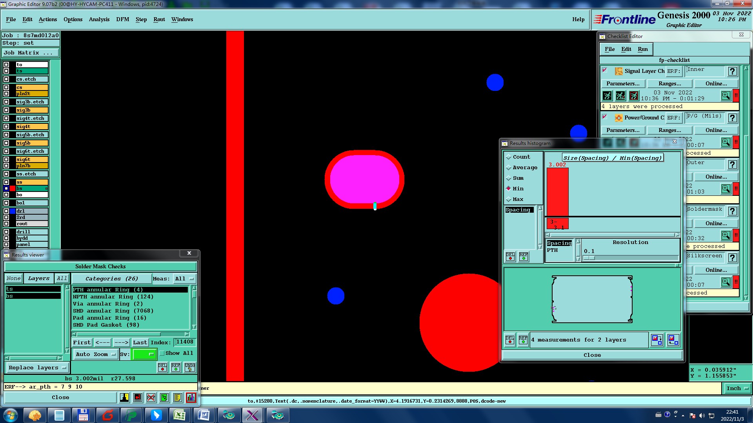The image size is (753, 423).
Task: Click Close button in Results histogram
Action: pos(592,355)
